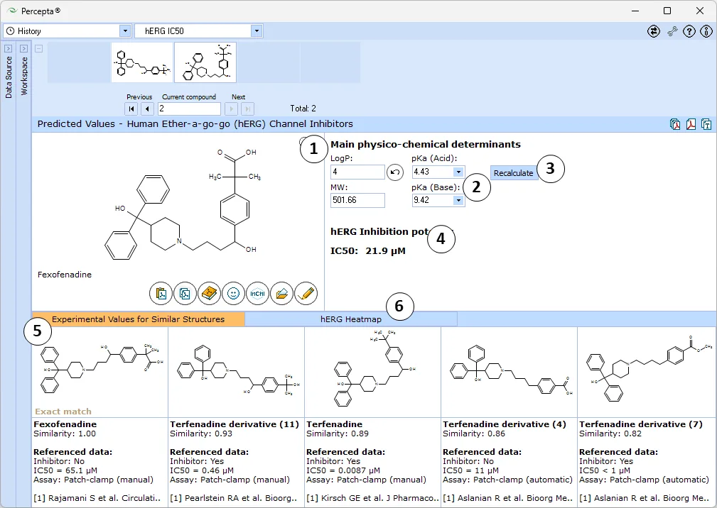Click the text report export icon
717x508 pixels.
(706, 124)
